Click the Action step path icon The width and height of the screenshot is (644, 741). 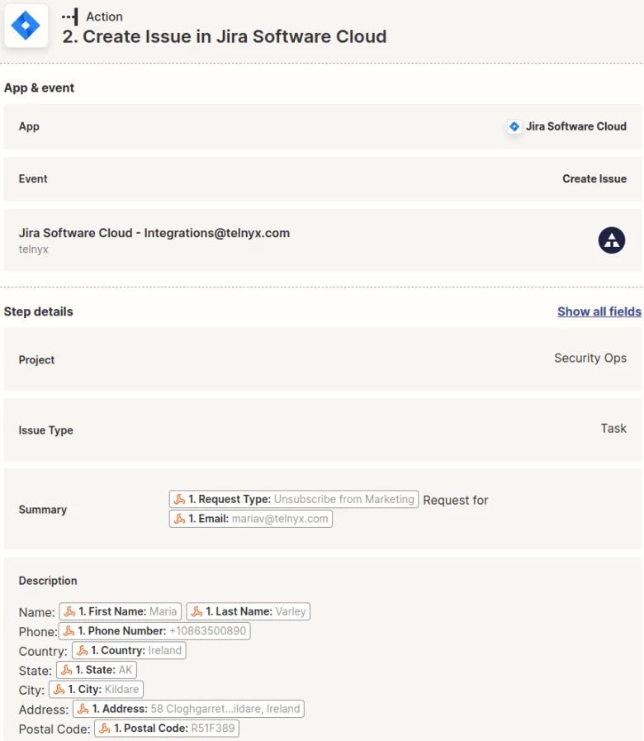tap(70, 17)
